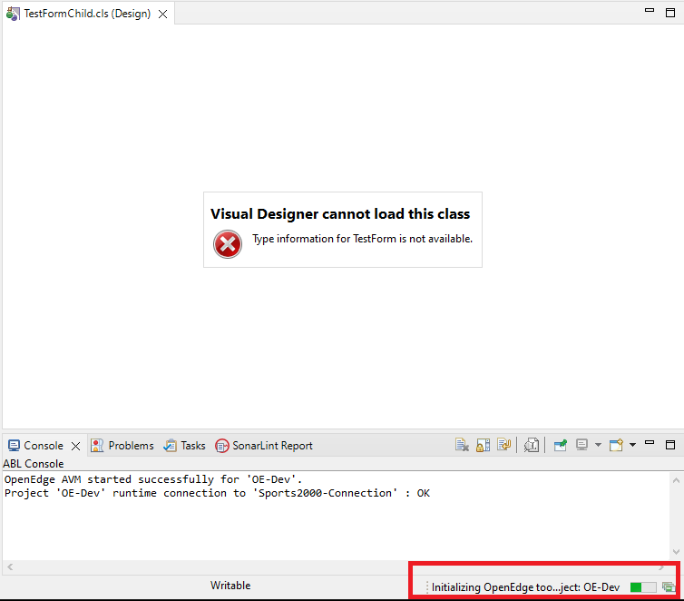Screen dimensions: 684x601
Task: Minimize the editor area
Action: click(x=650, y=11)
